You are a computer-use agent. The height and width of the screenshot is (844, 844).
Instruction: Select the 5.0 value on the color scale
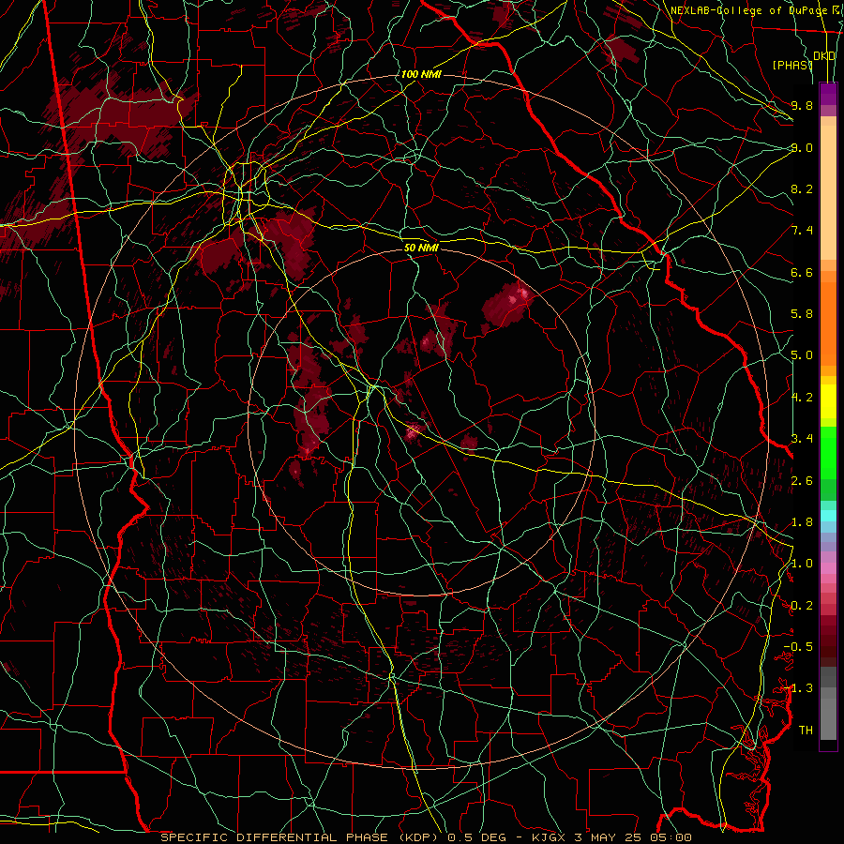coord(802,355)
